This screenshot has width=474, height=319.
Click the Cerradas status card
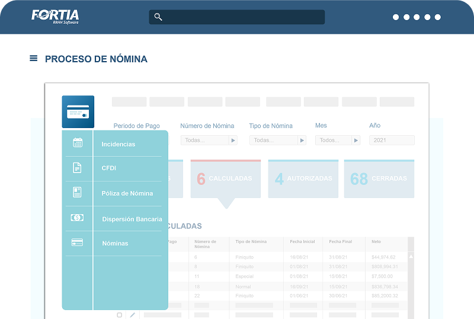point(379,178)
